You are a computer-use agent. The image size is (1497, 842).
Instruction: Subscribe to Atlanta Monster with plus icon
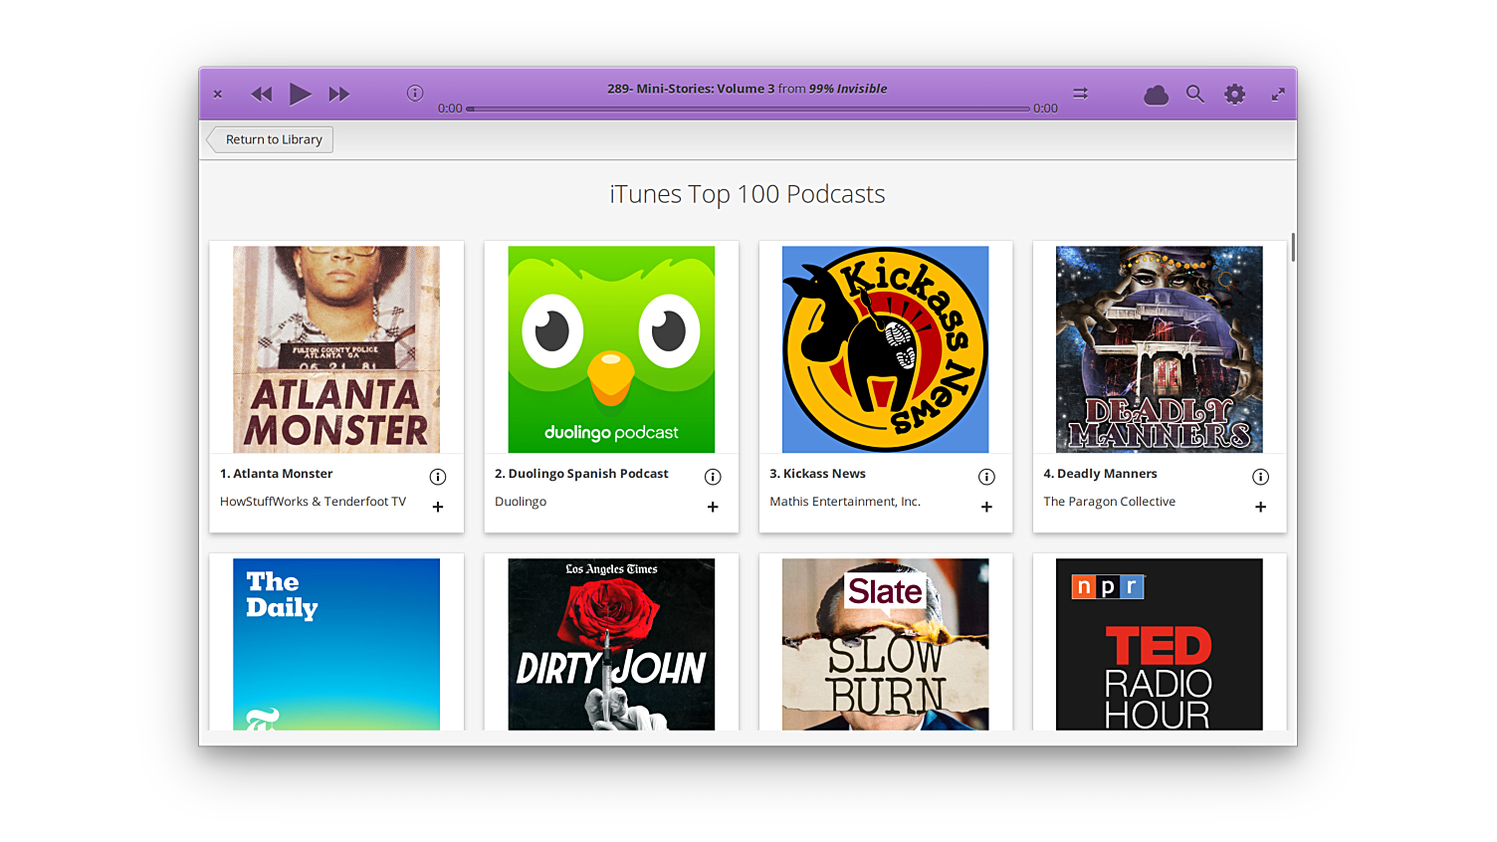(x=438, y=507)
